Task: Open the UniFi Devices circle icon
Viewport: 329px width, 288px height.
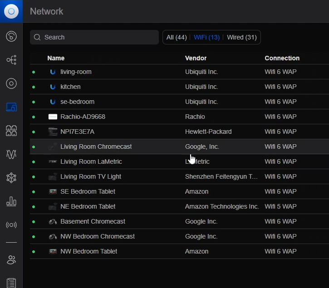Action: [x=11, y=83]
